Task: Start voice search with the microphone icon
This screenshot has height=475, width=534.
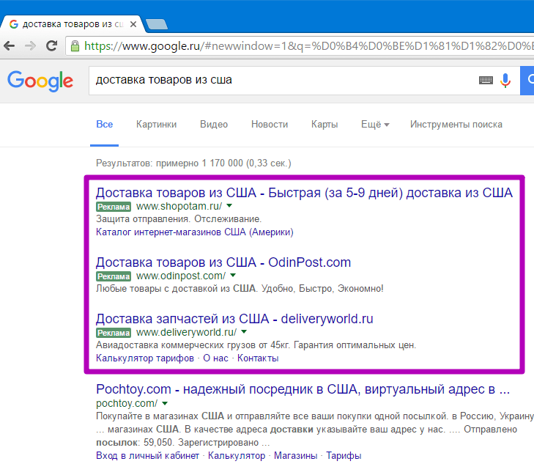Action: [505, 81]
